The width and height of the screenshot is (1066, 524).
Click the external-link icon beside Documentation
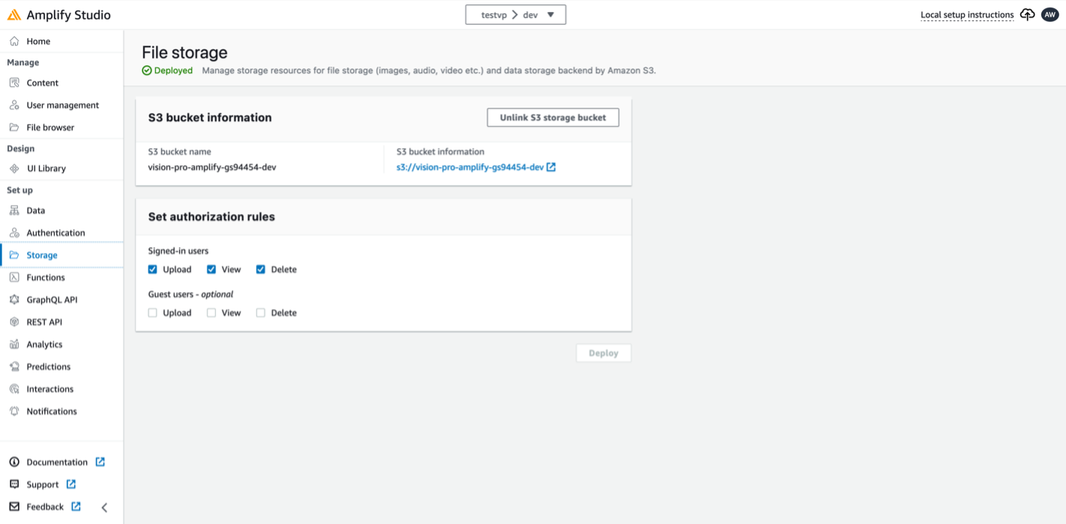[x=100, y=462]
